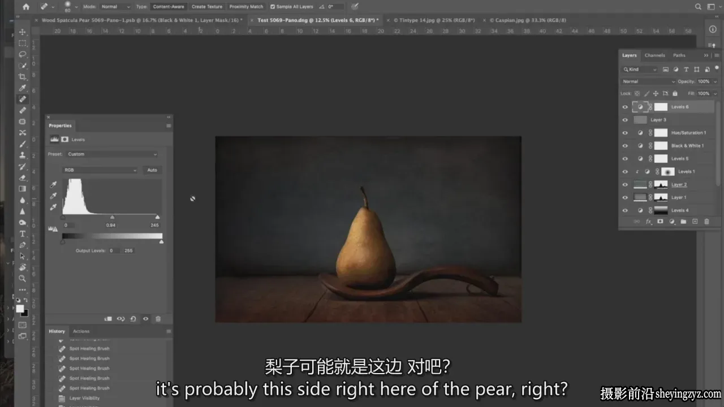This screenshot has height=407, width=724.
Task: Hide the Black & White 1 layer
Action: [x=625, y=146]
